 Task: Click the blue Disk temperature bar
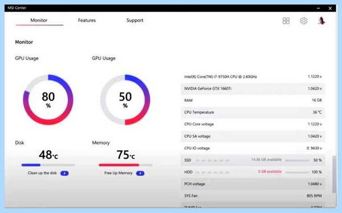(x=48, y=165)
